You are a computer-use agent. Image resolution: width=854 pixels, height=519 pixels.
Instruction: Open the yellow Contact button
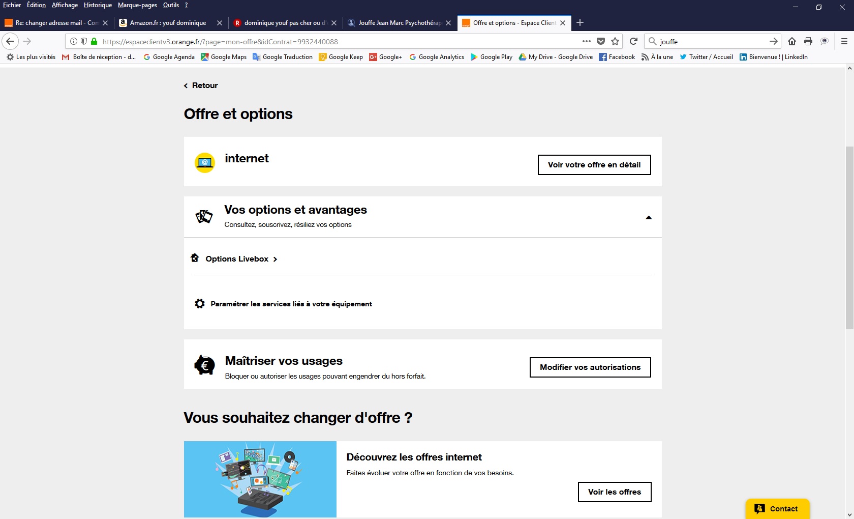778,509
